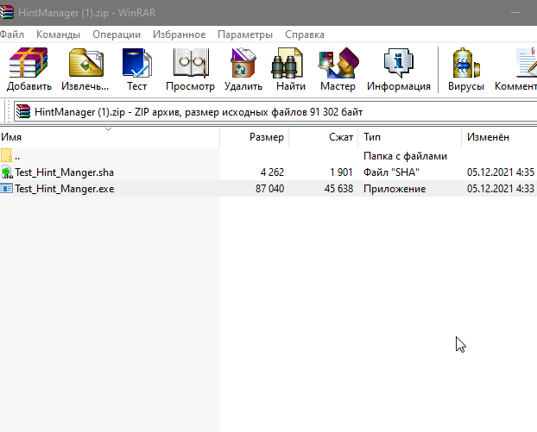This screenshot has height=432, width=537.
Task: Click the WinRAR title bar icon
Action: pos(7,12)
